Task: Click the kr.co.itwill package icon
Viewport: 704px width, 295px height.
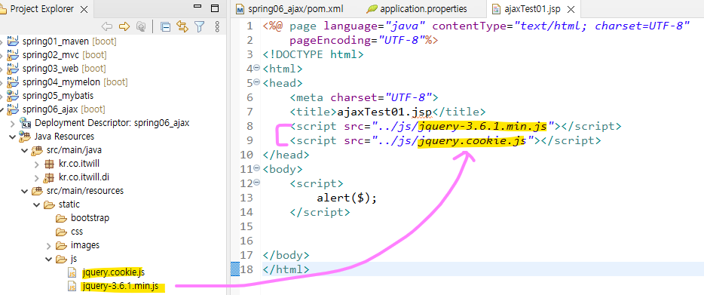Action: 49,164
